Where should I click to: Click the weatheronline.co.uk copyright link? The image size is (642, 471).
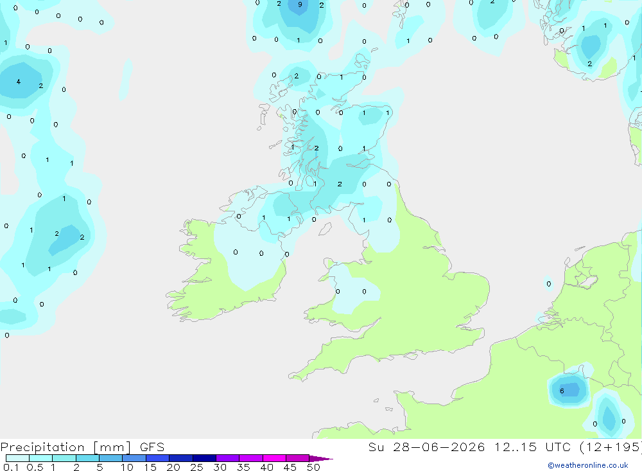(588, 465)
